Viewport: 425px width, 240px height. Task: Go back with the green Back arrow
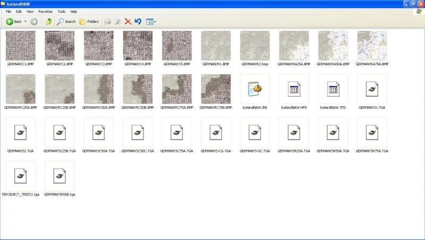click(14, 21)
